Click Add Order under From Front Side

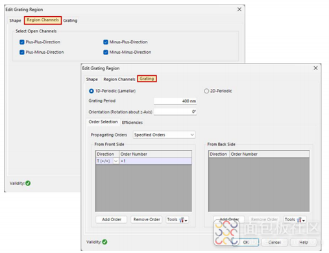(112, 219)
